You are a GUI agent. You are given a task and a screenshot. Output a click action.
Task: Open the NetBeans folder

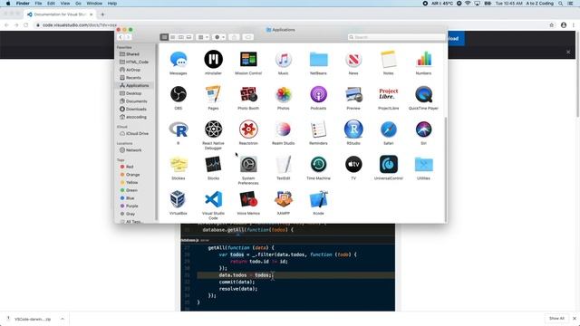pos(318,60)
